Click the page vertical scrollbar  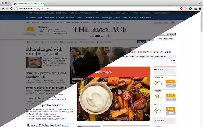(x=202, y=21)
